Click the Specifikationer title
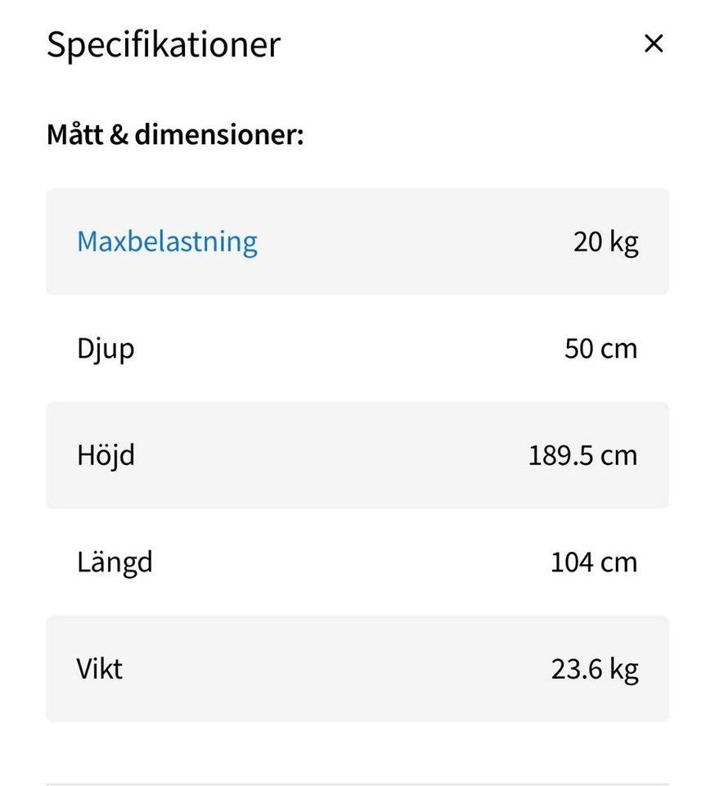 [163, 44]
